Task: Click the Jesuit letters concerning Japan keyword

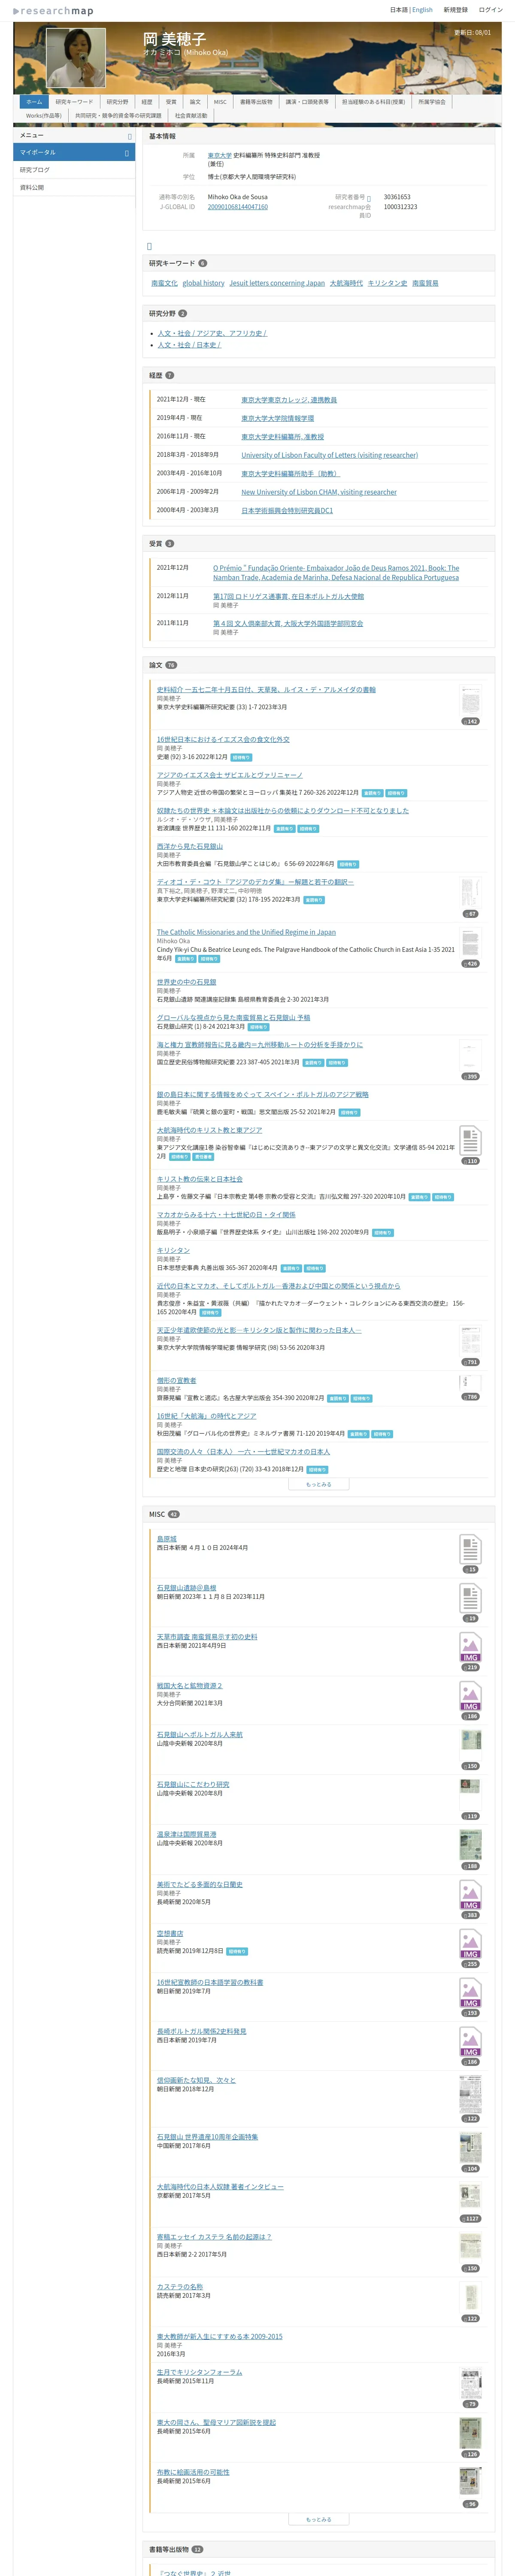Action: (277, 283)
